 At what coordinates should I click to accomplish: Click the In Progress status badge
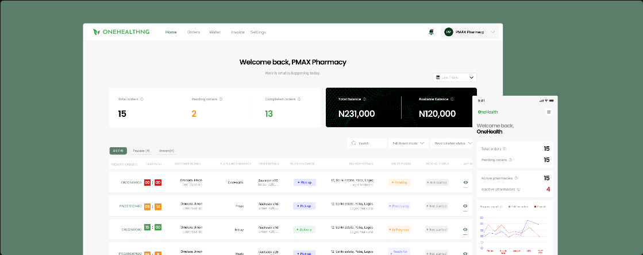(x=399, y=230)
